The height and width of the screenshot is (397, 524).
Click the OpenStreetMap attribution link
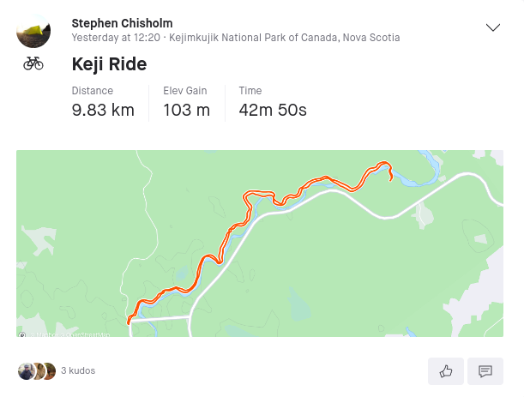pyautogui.click(x=91, y=334)
